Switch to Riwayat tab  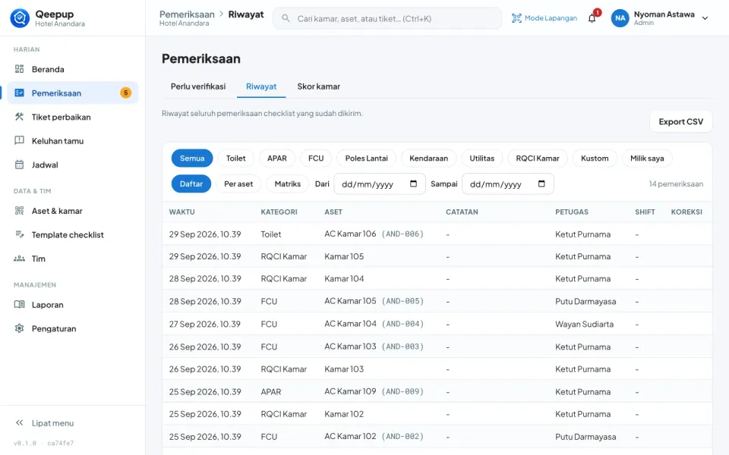point(261,86)
